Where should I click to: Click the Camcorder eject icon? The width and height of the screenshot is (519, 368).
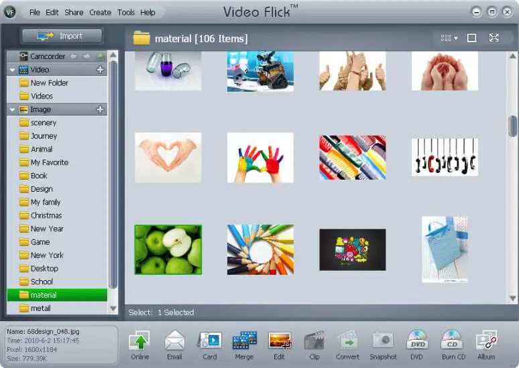coord(101,56)
